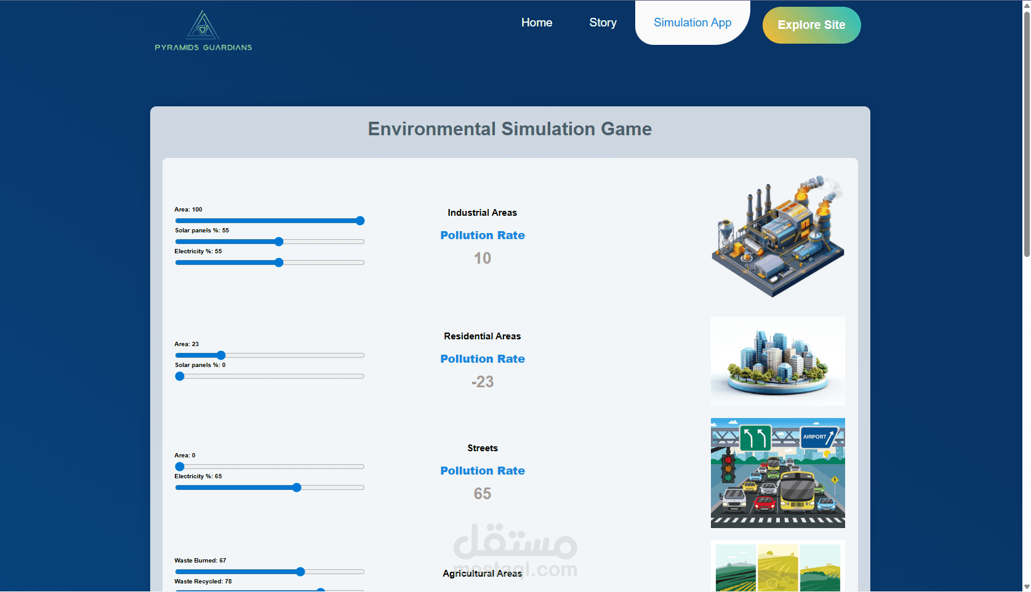
Task: Click the scrollbar down arrow
Action: click(x=1026, y=587)
